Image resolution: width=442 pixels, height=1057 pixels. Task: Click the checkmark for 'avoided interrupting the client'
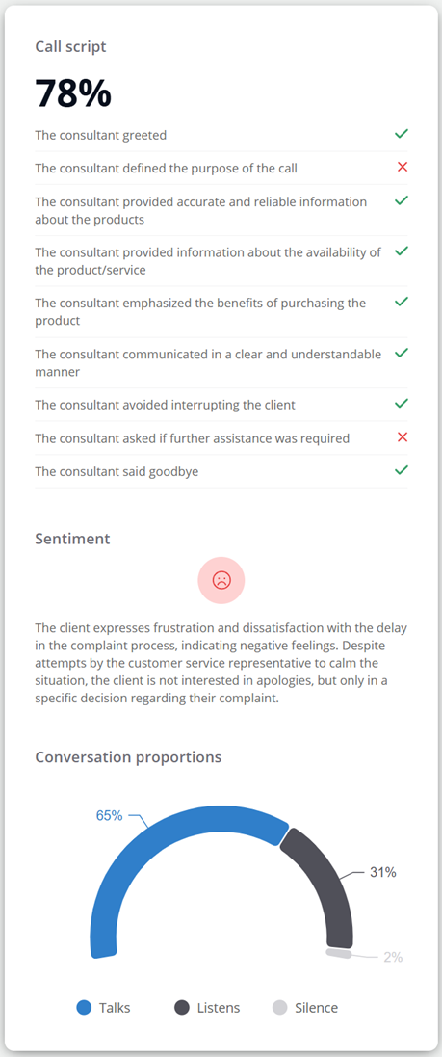click(x=402, y=403)
